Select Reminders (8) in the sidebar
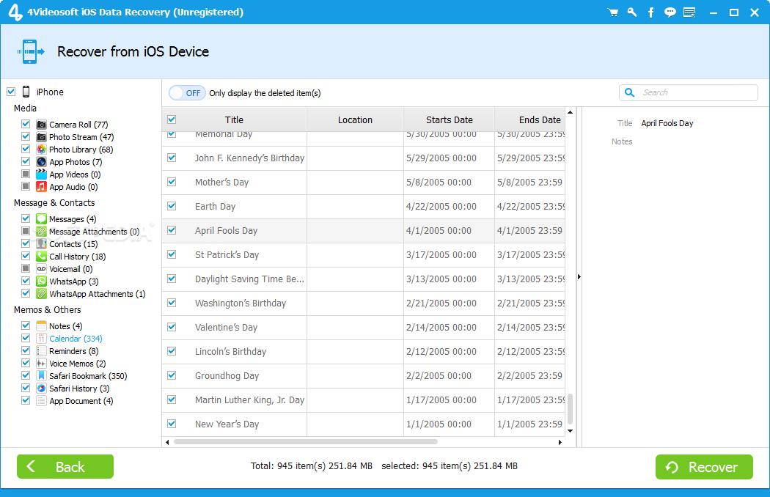The height and width of the screenshot is (497, 770). (73, 351)
